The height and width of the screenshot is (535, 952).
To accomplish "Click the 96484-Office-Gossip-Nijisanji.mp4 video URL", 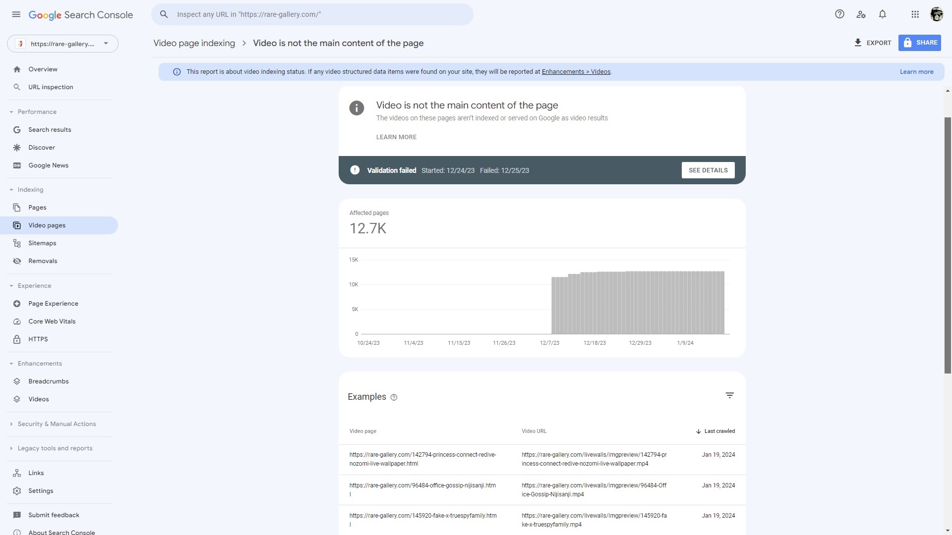I will coord(594,490).
